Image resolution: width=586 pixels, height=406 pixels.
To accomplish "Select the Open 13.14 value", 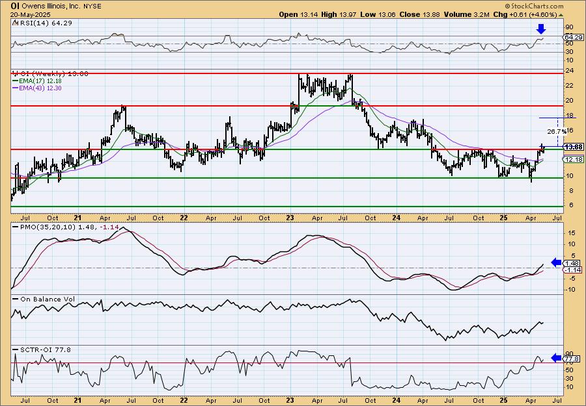I will click(298, 14).
